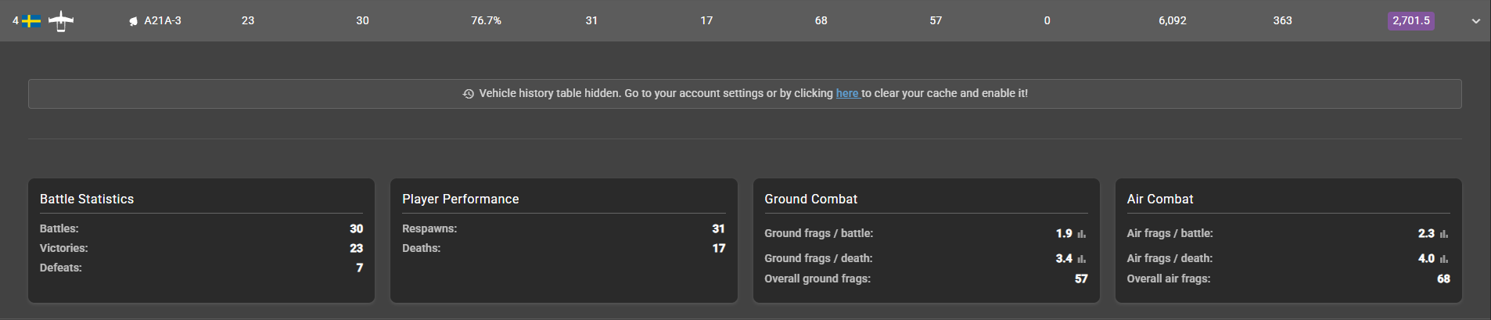Click the purple 2,701.5 score badge
This screenshot has height=320, width=1491.
pyautogui.click(x=1410, y=20)
